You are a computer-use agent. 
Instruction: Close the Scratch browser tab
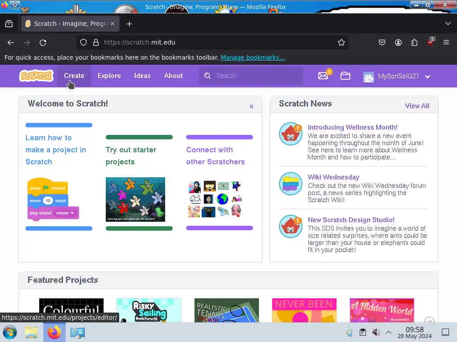click(x=112, y=24)
